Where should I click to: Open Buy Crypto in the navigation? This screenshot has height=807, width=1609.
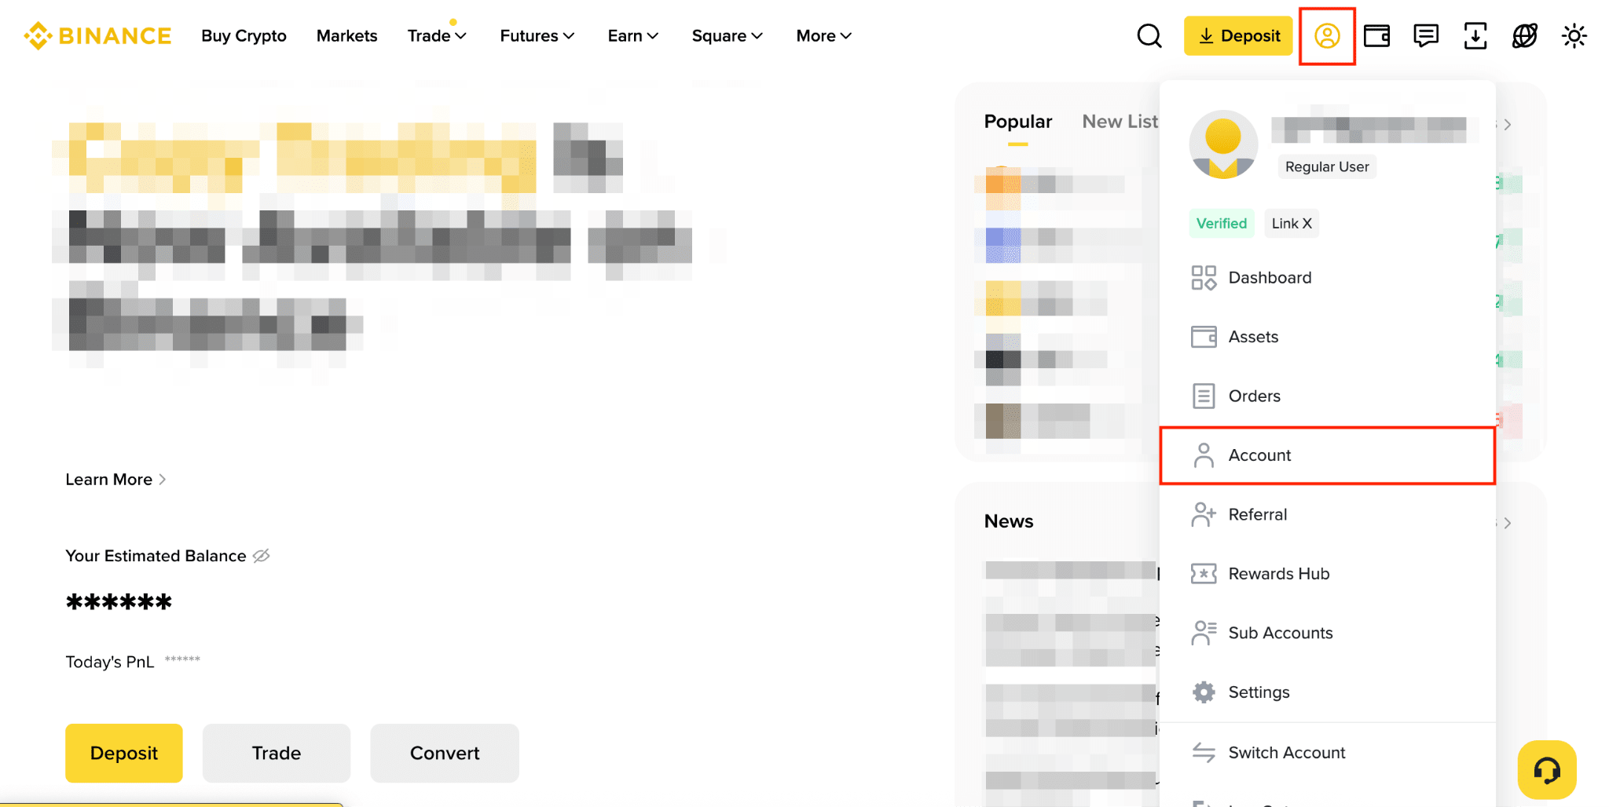(x=244, y=36)
